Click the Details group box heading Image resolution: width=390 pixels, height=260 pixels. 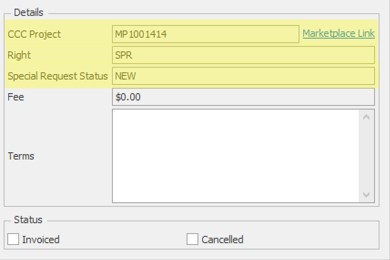point(28,12)
